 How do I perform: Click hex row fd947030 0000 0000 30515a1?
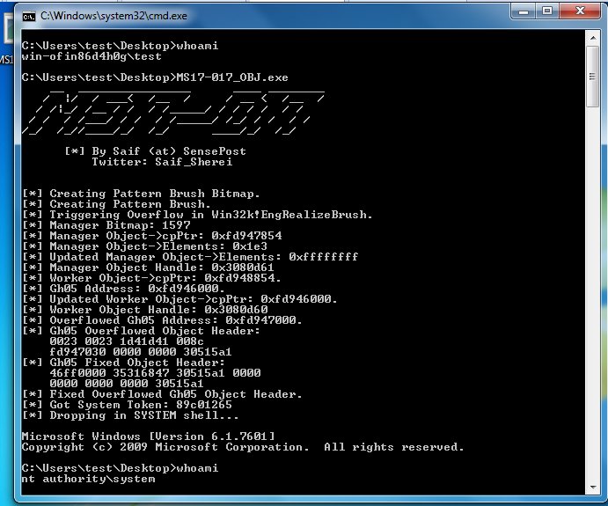pyautogui.click(x=141, y=352)
